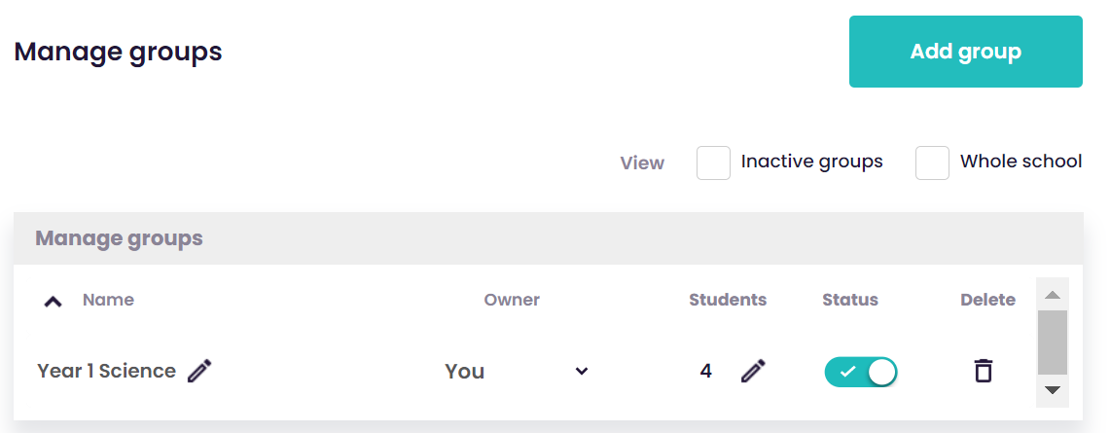Click the scrollbar up arrow
This screenshot has width=1110, height=433.
tap(1053, 294)
